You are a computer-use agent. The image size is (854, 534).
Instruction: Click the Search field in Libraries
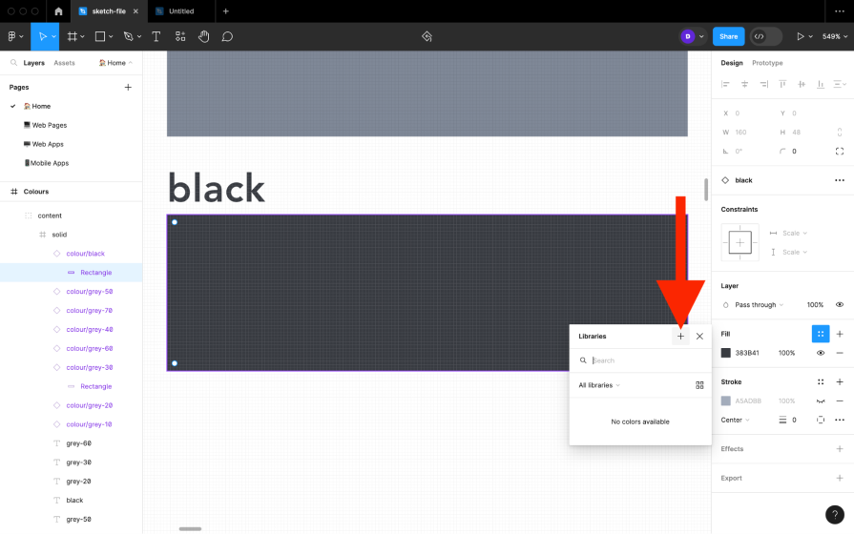point(644,360)
